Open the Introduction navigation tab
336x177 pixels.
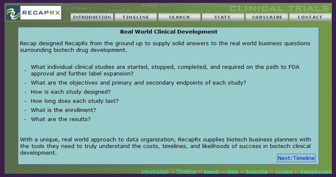tap(92, 17)
